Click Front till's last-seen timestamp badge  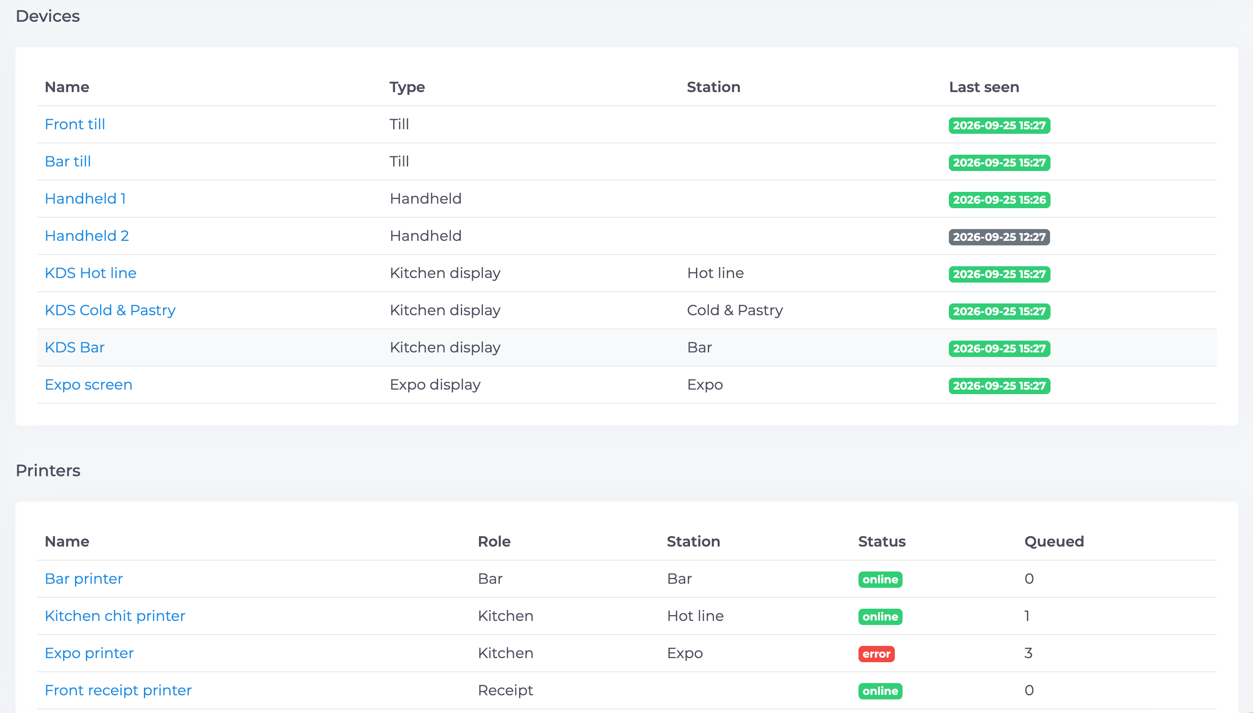[999, 125]
